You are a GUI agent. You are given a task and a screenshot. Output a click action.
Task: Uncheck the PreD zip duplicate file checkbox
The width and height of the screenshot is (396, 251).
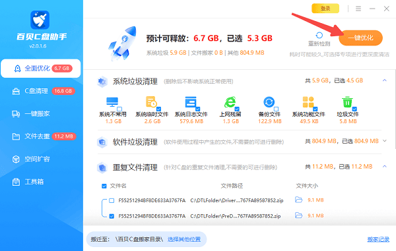point(112,216)
